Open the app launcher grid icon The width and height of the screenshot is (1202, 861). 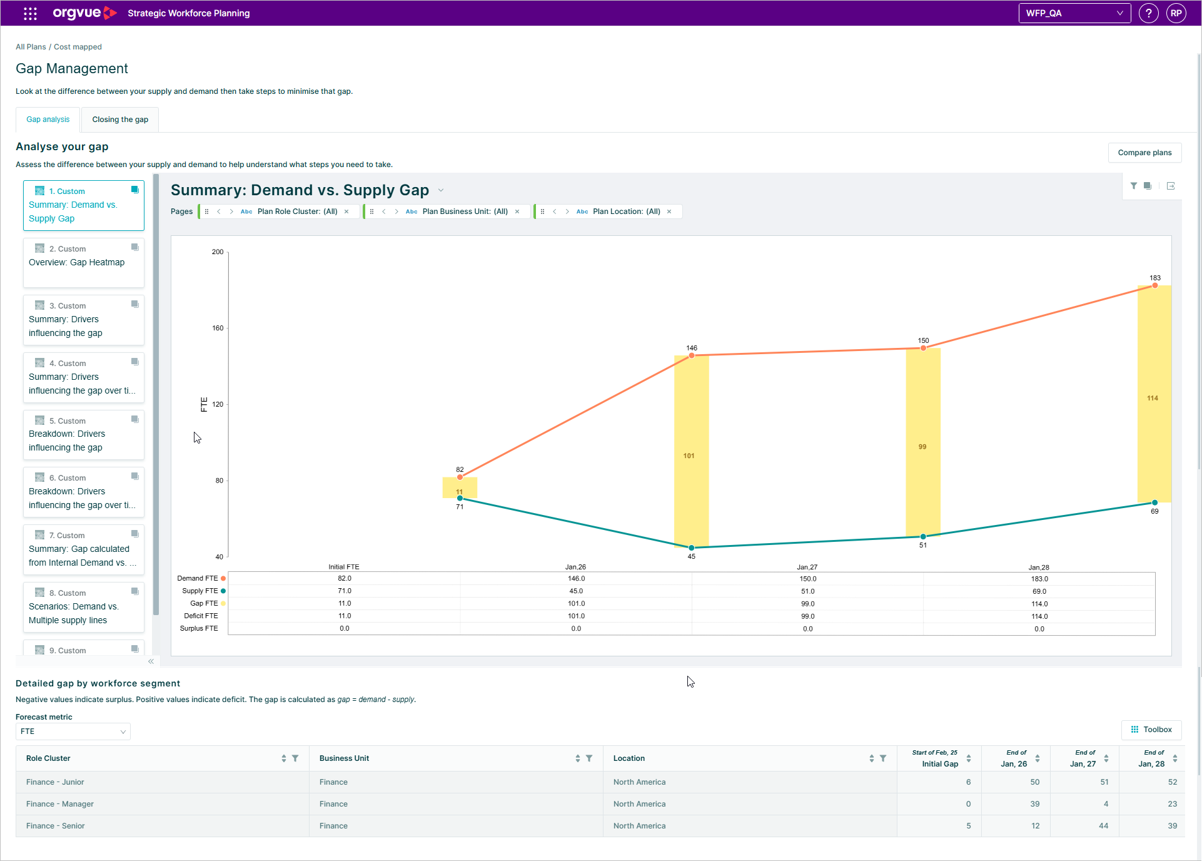tap(30, 13)
